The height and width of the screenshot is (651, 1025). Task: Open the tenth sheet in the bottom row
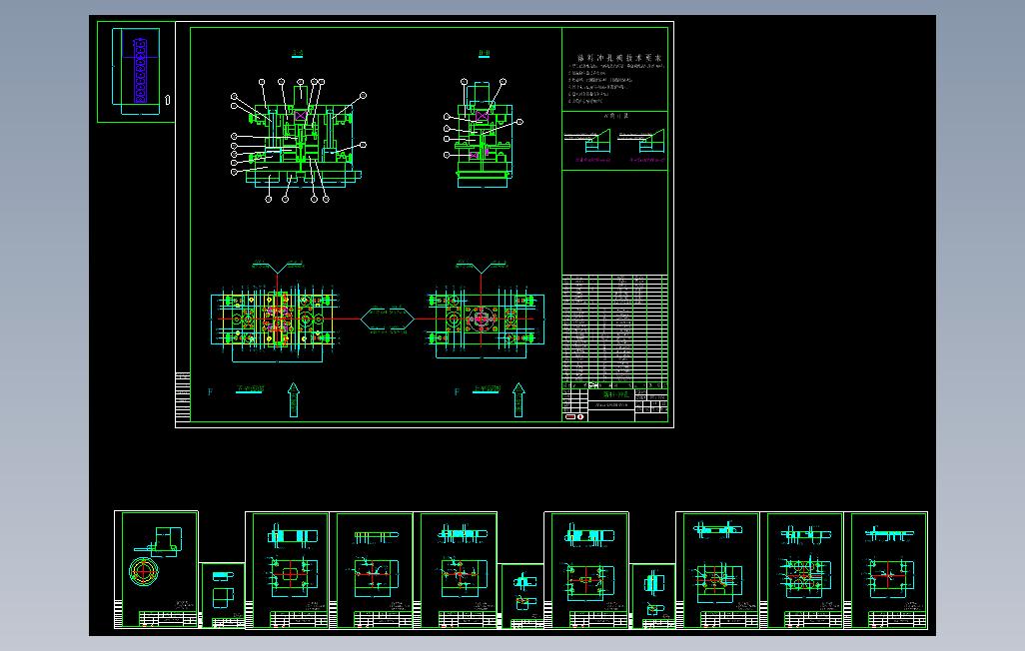(801, 570)
